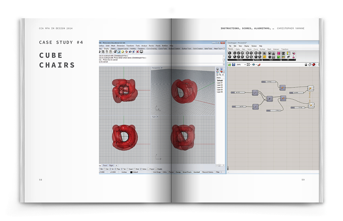Open file icon in Grasshopper canvas toolbar
343x221 pixels.
(x=229, y=65)
